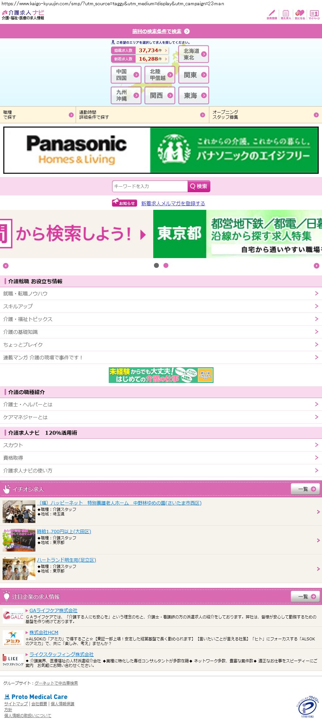Click 一覧 button in イチオシ求人 header
The height and width of the screenshot is (722, 322).
coord(305,489)
